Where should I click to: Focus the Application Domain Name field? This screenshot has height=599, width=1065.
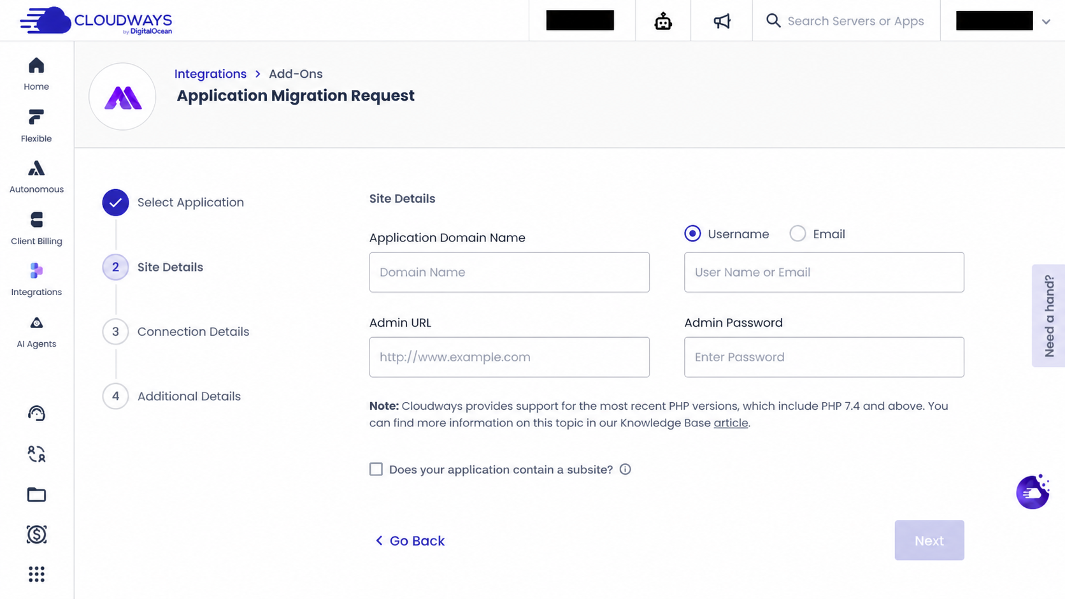click(509, 272)
